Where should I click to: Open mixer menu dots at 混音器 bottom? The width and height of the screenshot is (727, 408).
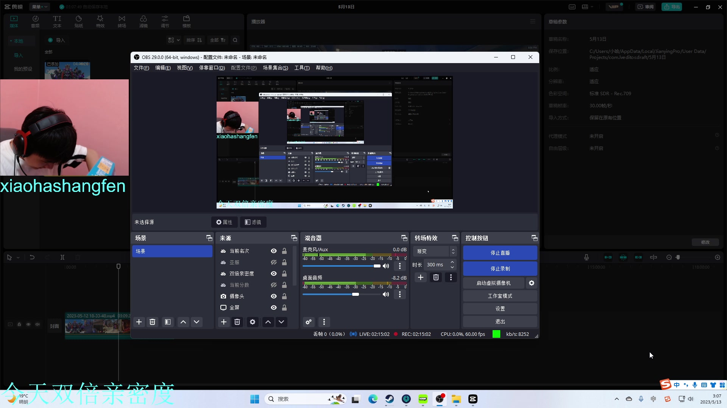click(x=324, y=322)
